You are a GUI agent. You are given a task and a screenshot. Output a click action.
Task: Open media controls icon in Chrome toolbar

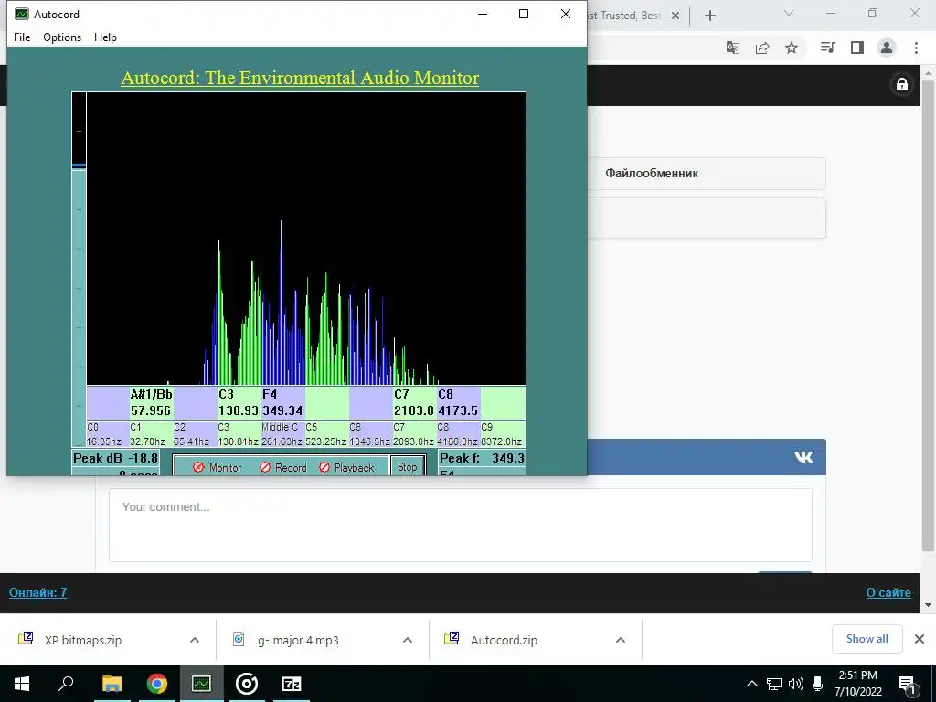coord(827,48)
